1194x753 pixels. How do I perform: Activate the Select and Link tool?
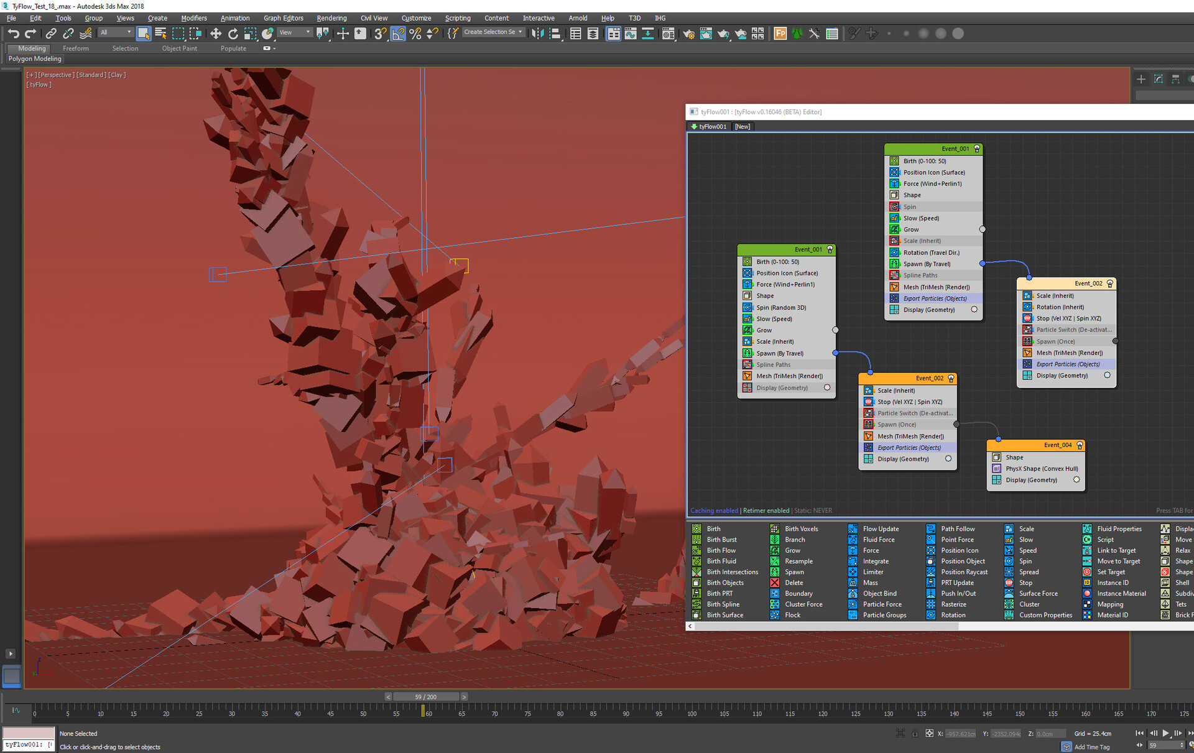[51, 34]
